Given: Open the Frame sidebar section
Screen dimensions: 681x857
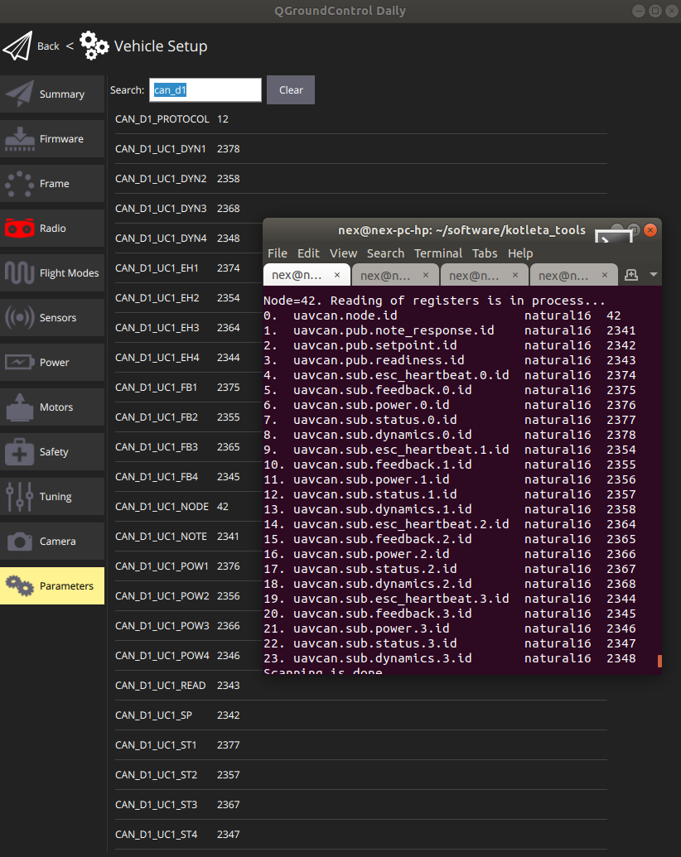Looking at the screenshot, I should (52, 184).
